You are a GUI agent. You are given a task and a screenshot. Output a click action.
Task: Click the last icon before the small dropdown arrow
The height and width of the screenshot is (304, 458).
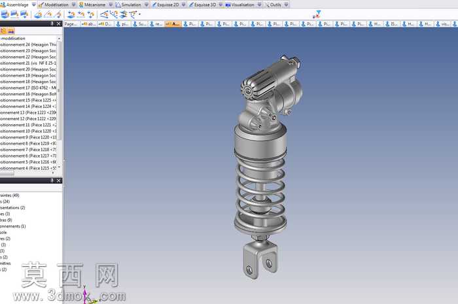tap(133, 14)
